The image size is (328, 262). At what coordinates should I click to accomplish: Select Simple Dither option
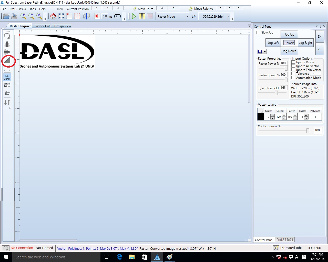[7, 85]
